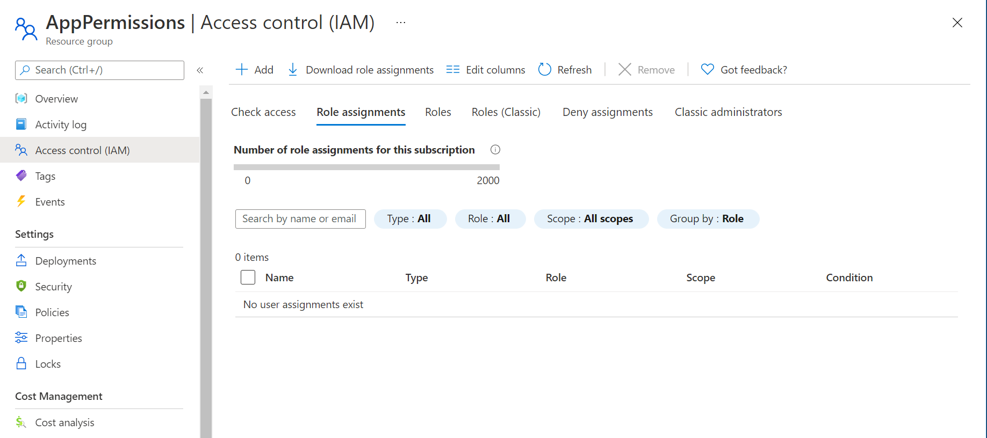Click the Add button label

(264, 70)
